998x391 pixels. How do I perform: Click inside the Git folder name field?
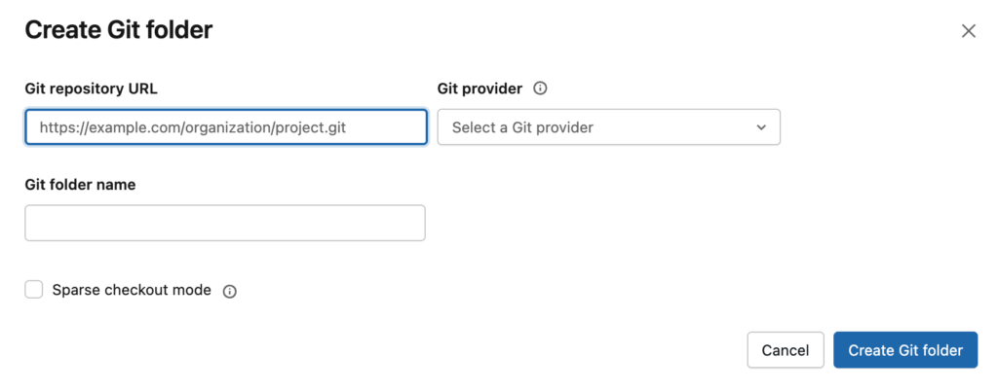pos(225,223)
